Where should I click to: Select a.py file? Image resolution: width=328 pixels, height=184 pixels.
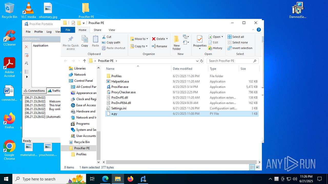(x=182, y=114)
